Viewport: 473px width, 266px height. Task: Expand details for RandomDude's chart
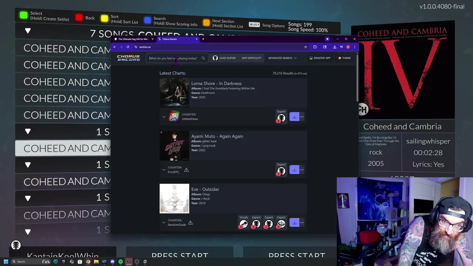tap(164, 222)
